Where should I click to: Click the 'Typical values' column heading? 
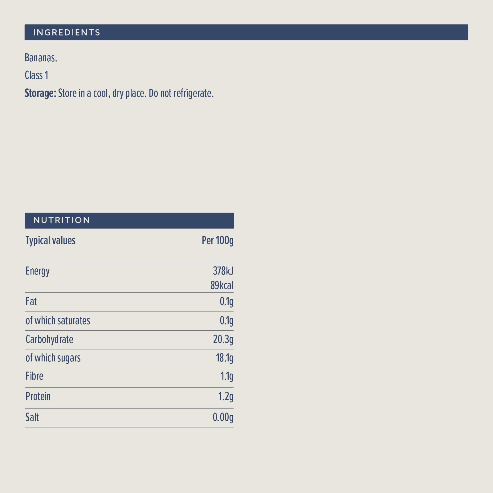point(51,240)
